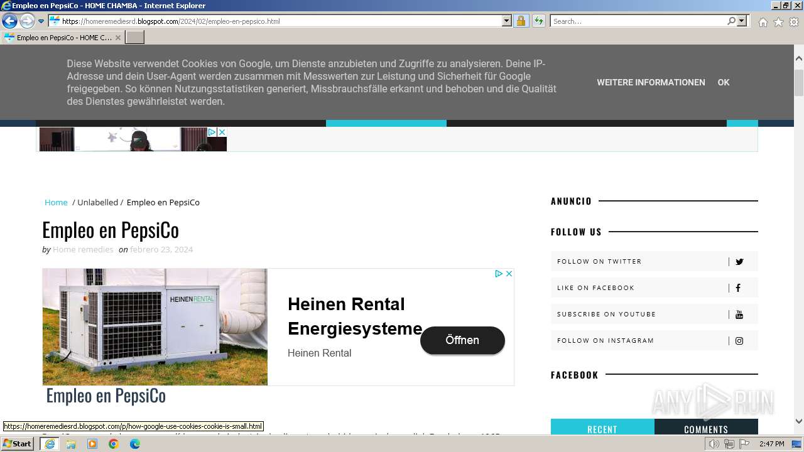Close the top banner ad with X

222,132
